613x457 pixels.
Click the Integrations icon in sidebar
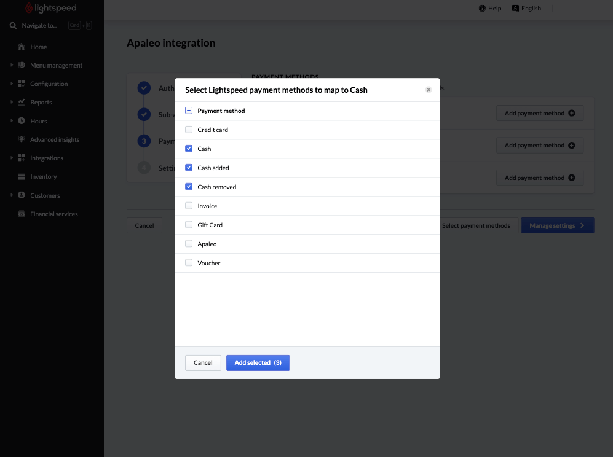22,158
